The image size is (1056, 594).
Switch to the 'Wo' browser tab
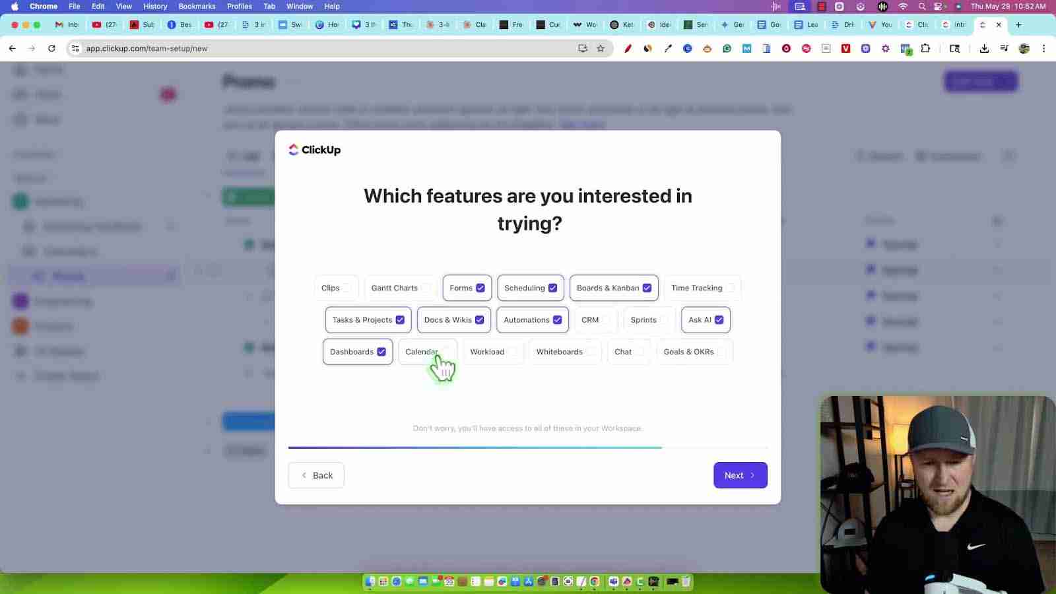585,24
